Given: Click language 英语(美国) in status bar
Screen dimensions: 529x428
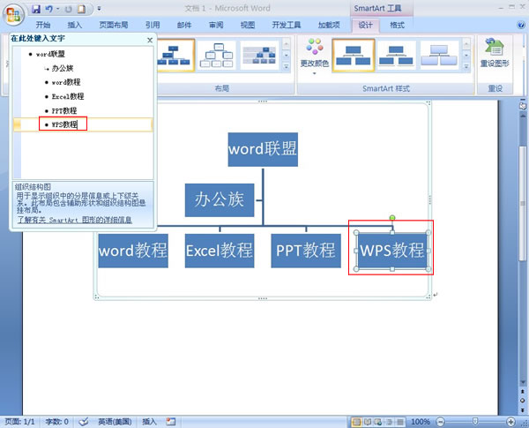Looking at the screenshot, I should tap(115, 422).
